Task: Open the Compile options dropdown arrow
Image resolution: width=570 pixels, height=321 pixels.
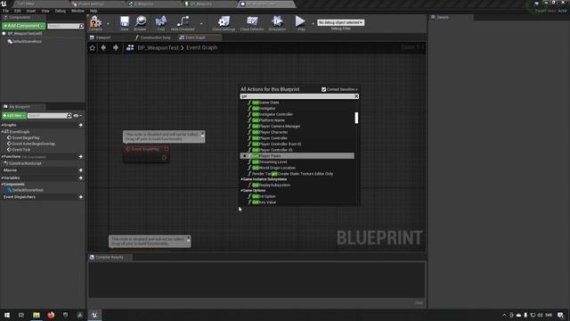Action: (x=108, y=24)
